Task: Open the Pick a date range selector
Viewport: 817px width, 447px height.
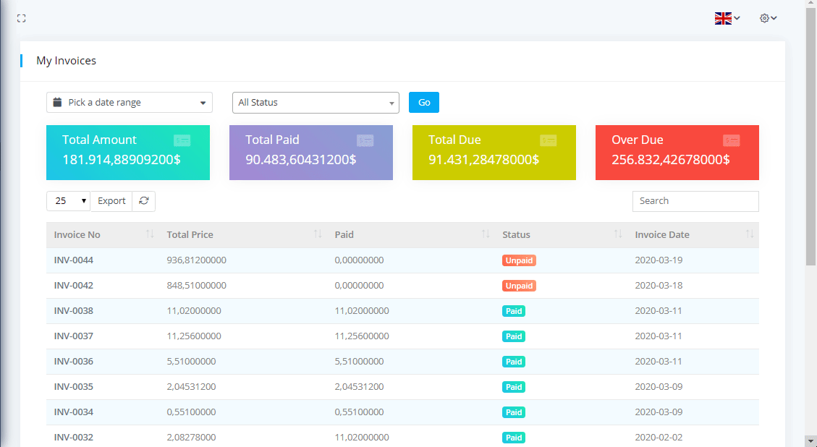Action: pyautogui.click(x=130, y=103)
